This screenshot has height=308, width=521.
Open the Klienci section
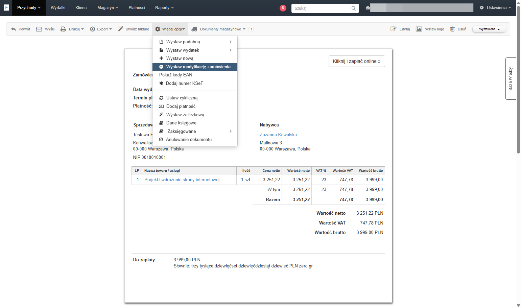coord(81,8)
